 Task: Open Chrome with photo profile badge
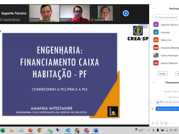77,130
